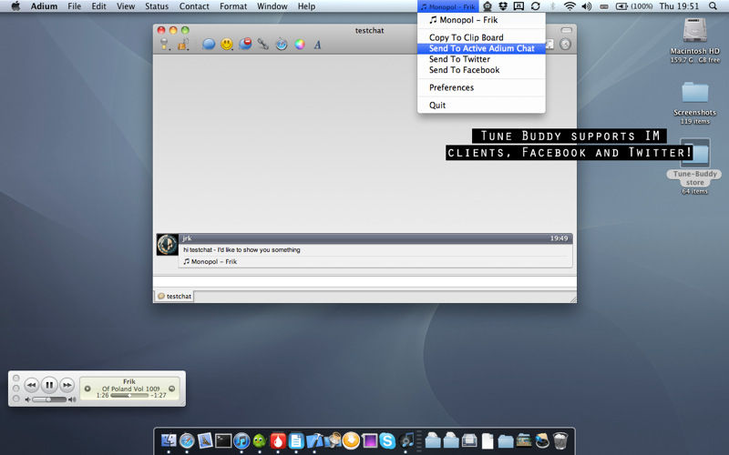Select the testchat tab
Image resolution: width=729 pixels, height=455 pixels.
[x=174, y=297]
